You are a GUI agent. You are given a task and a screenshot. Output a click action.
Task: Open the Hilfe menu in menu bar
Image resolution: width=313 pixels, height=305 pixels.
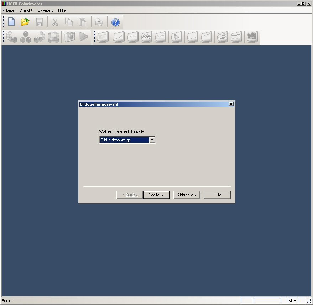pos(62,10)
